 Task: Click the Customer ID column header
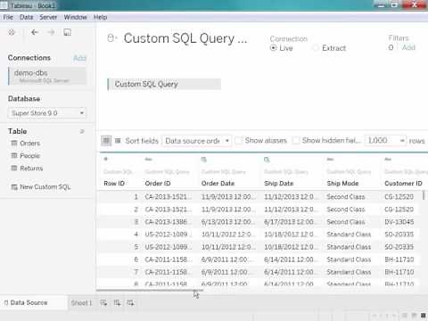403,184
